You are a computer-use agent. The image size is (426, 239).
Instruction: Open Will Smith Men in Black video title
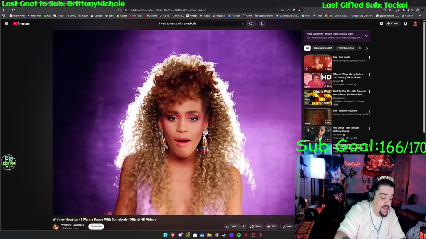coord(346,129)
